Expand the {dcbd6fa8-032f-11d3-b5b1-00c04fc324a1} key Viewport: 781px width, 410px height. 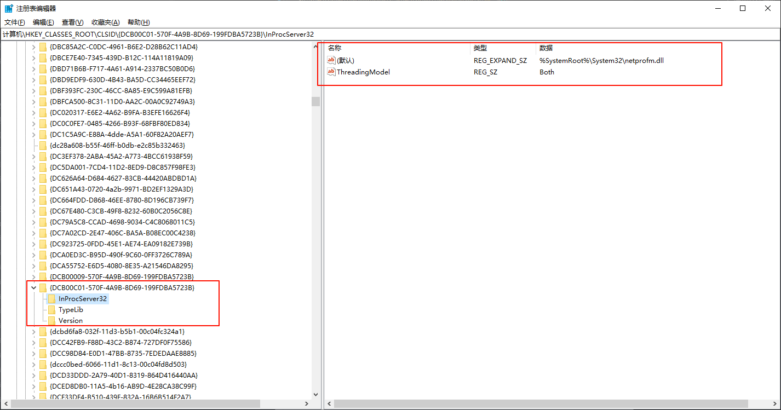34,332
